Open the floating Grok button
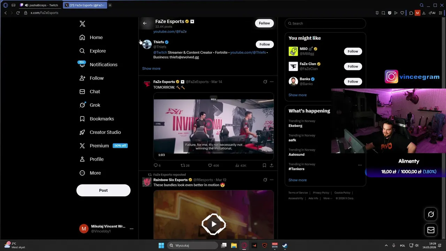446x251 pixels. 431,214
